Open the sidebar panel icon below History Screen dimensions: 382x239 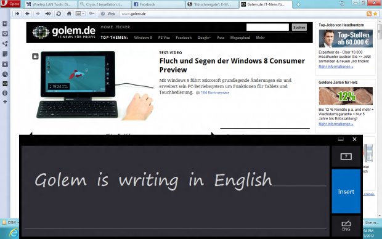(5, 84)
